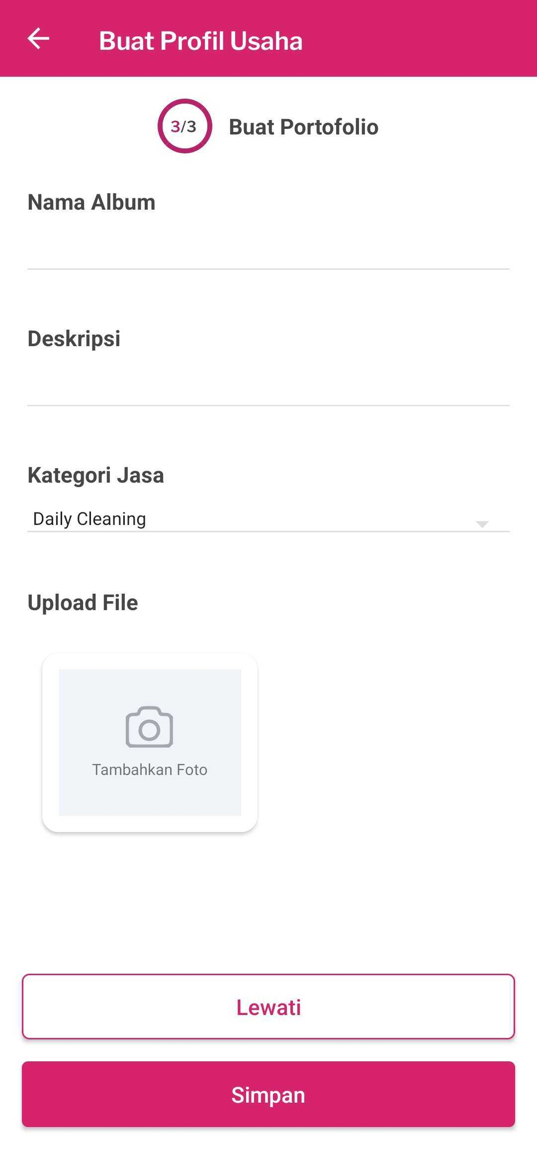537x1149 pixels.
Task: Tap the Kategori Jasa label
Action: [95, 475]
